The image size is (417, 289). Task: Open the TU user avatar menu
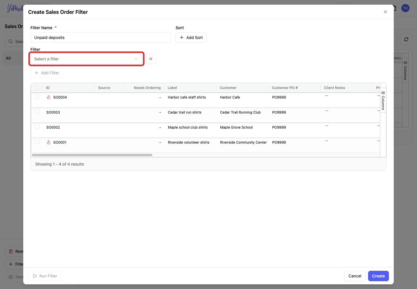[405, 8]
